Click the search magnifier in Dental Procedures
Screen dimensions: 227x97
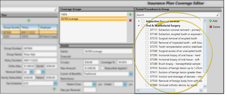[218, 15]
